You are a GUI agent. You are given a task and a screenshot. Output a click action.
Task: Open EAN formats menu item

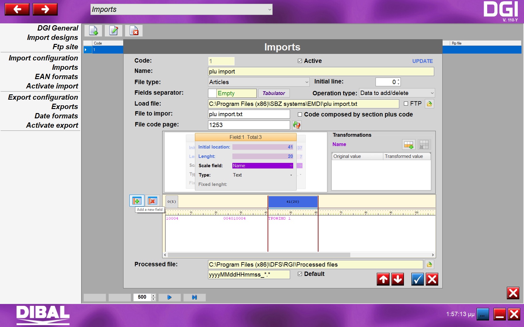pos(56,77)
